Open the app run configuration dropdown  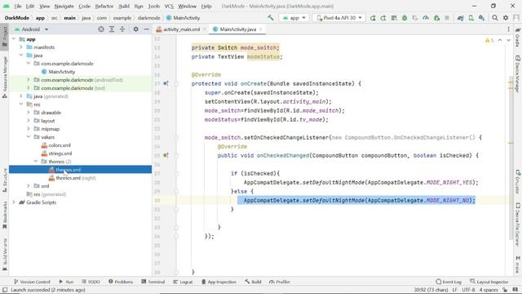294,18
